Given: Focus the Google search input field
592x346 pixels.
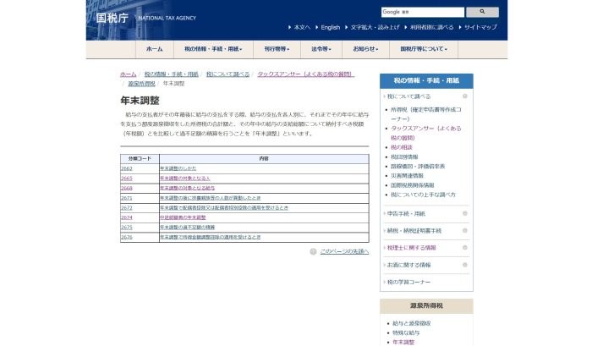Looking at the screenshot, I should pos(423,12).
